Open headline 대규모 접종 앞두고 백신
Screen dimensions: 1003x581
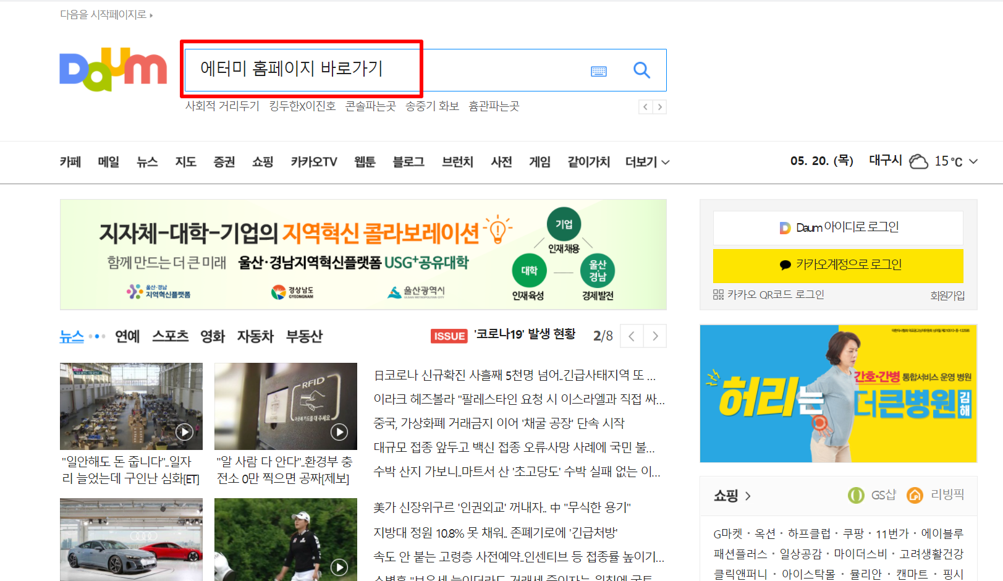[514, 447]
